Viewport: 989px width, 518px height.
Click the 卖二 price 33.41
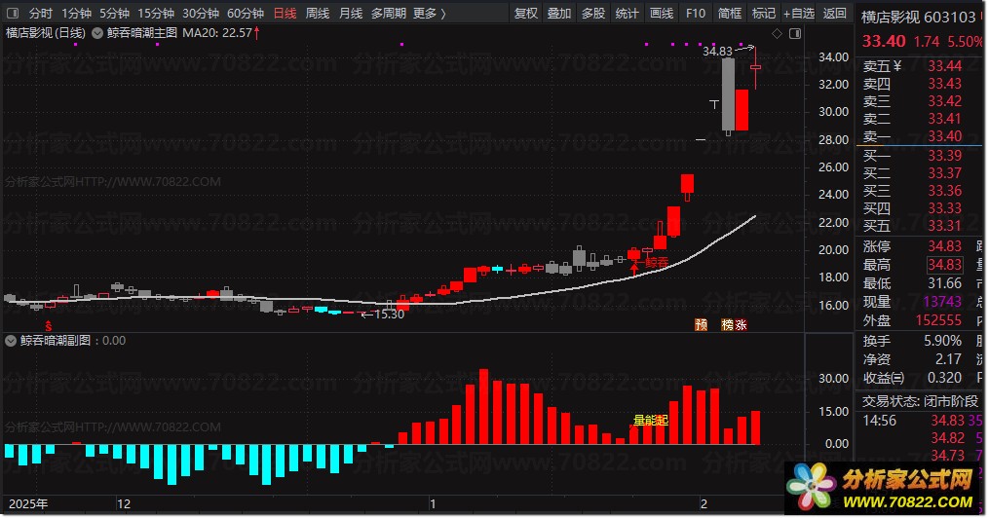[944, 119]
